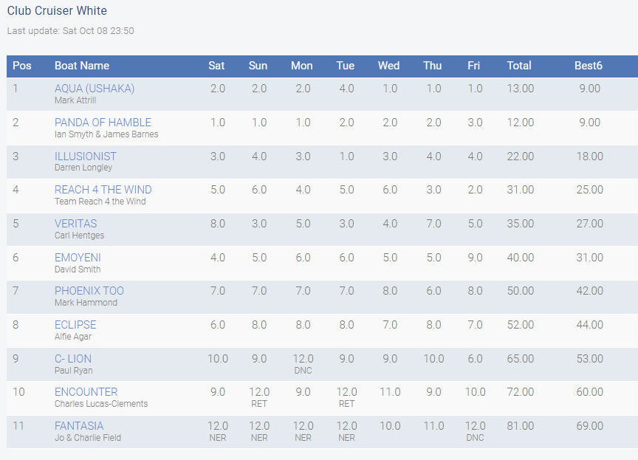Click the PHOENIX TOO boat name
The width and height of the screenshot is (638, 460).
[89, 291]
